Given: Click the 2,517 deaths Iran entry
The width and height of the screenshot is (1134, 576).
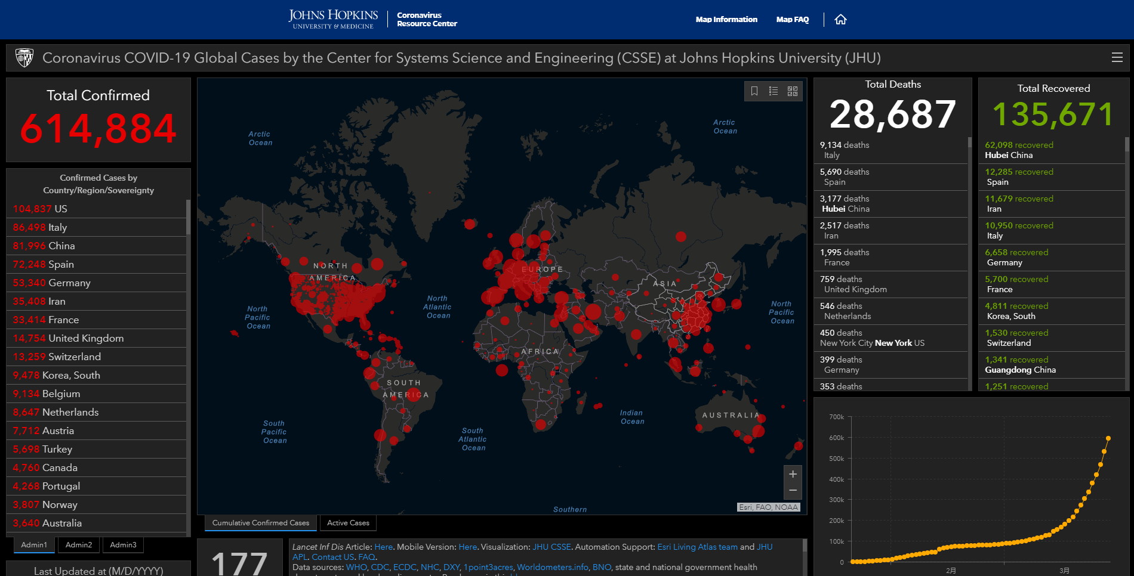Looking at the screenshot, I should pos(890,231).
